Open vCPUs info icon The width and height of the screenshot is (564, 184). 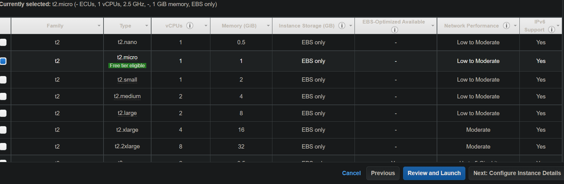point(190,26)
